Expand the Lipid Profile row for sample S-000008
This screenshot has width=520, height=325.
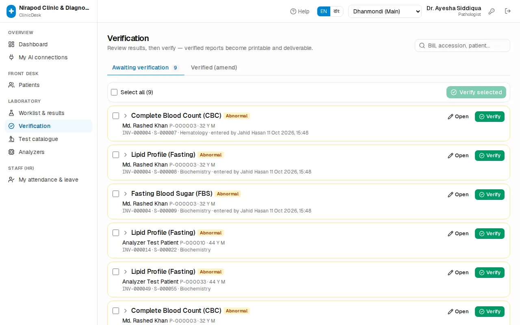126,155
